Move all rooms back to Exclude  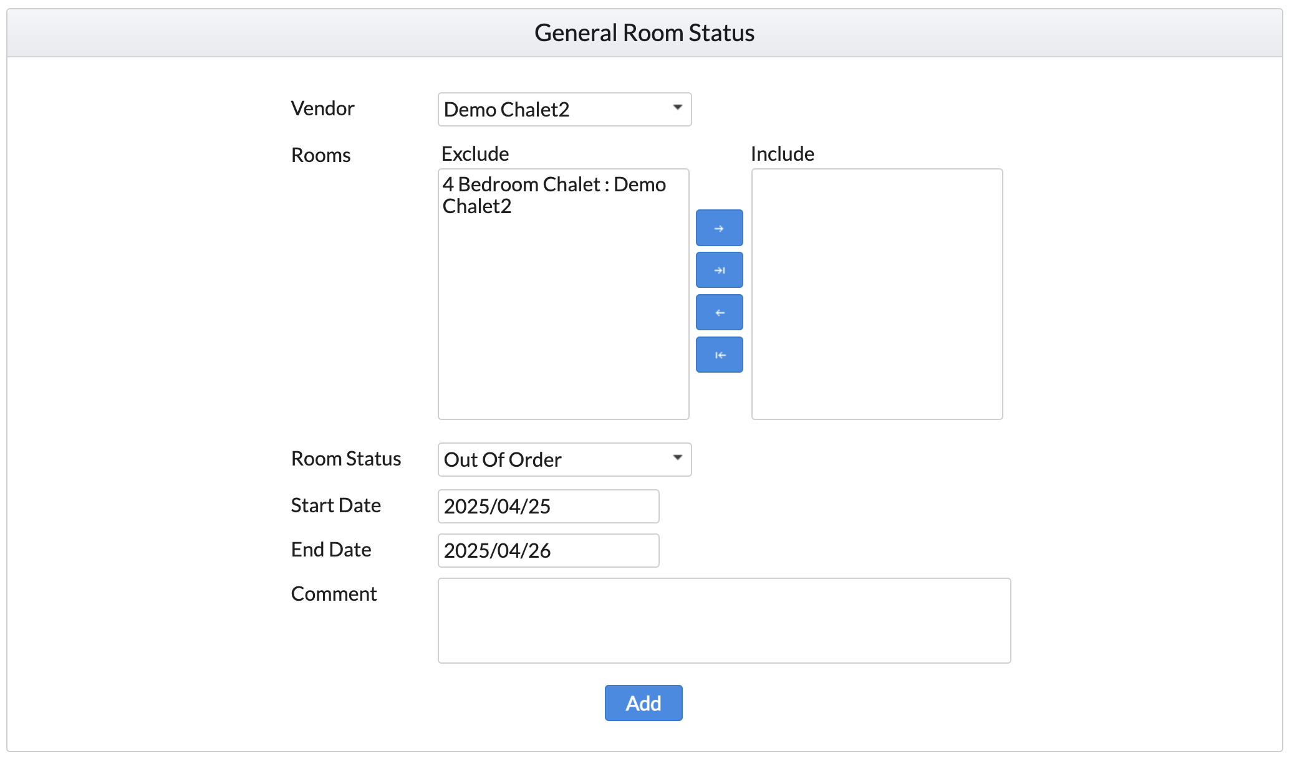coord(719,355)
